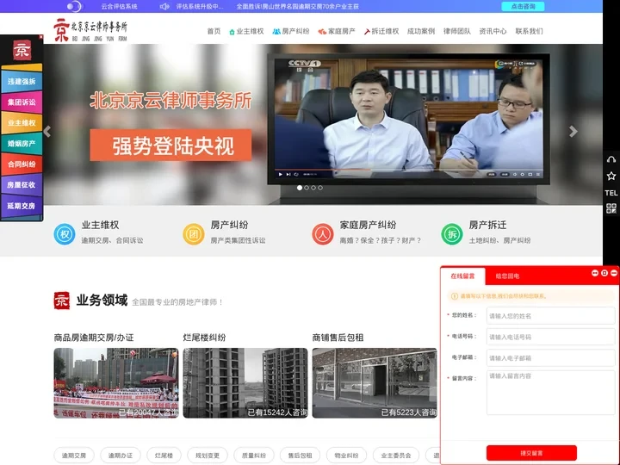The width and height of the screenshot is (620, 465).
Task: Select the 烂尾楼 tag pill
Action: tap(164, 456)
